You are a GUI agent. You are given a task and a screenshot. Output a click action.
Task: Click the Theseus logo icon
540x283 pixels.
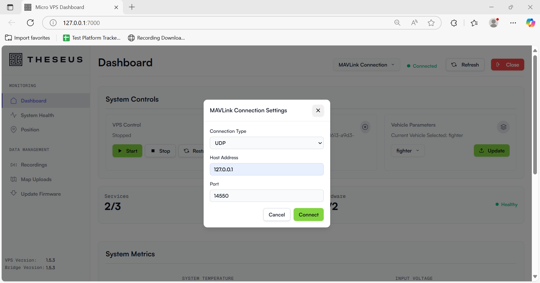tap(16, 60)
